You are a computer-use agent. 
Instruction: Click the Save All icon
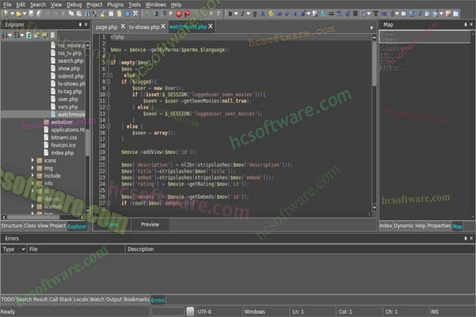pos(39,14)
